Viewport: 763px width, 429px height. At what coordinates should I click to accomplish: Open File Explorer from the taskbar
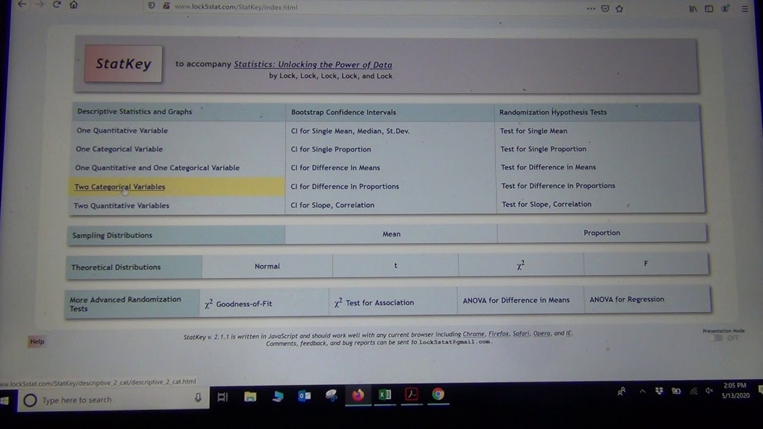click(250, 396)
